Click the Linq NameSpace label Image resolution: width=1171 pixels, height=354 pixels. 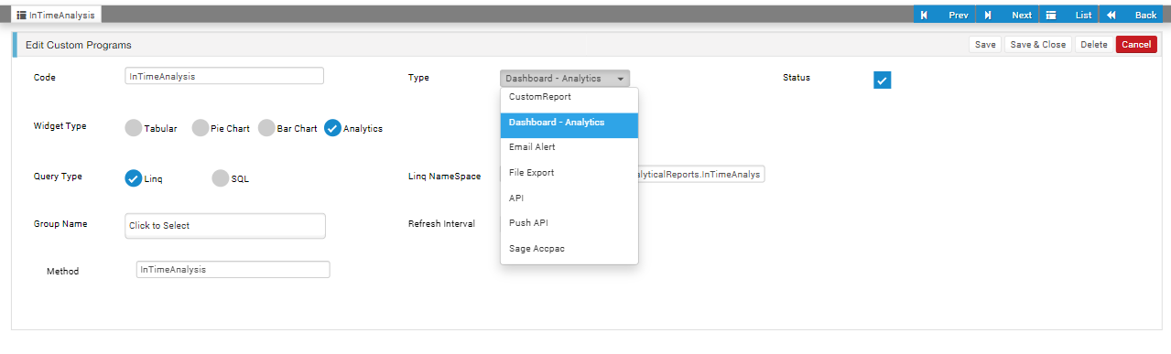click(x=444, y=177)
